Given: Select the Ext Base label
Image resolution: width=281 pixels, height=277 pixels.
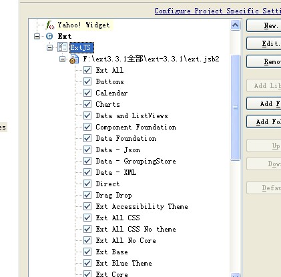Looking at the screenshot, I should pos(112,252).
